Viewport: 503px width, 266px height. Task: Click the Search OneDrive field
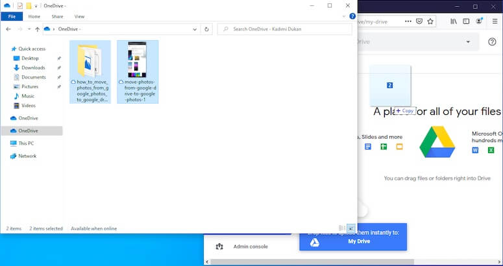pos(285,29)
